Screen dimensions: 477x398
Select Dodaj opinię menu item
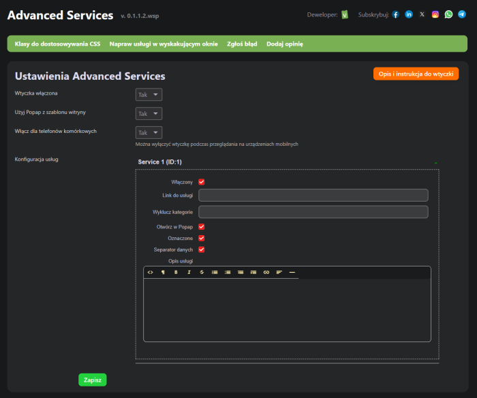(285, 44)
